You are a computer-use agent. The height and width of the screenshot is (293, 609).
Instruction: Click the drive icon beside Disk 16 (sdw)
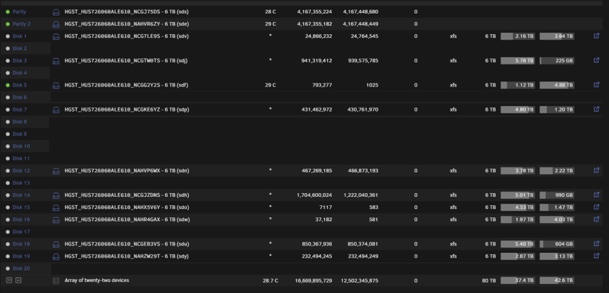click(56, 220)
